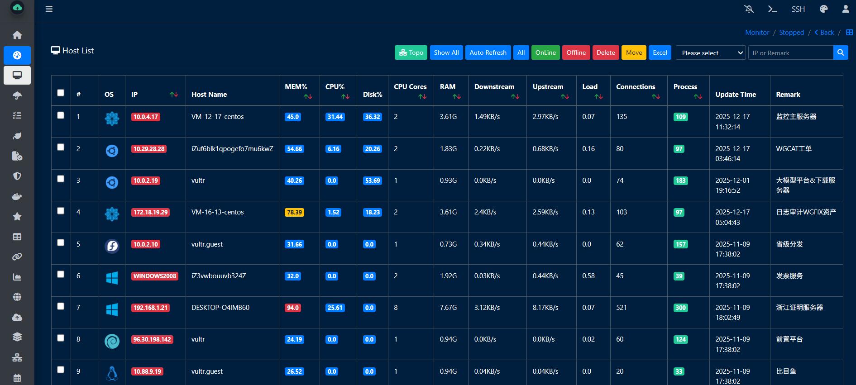The image size is (856, 385).
Task: Follow the Stopped breadcrumb link
Action: pyautogui.click(x=791, y=33)
